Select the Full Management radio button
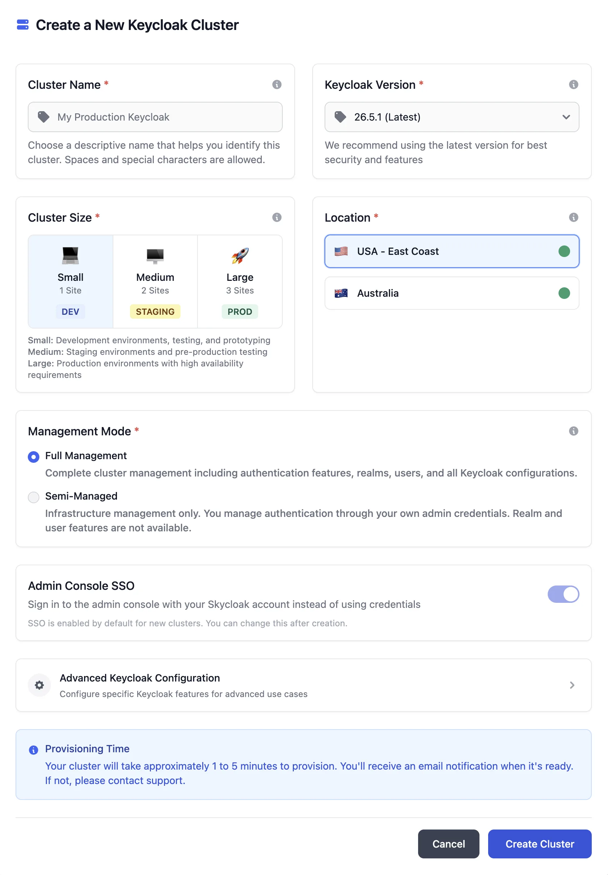The width and height of the screenshot is (608, 875). point(34,457)
